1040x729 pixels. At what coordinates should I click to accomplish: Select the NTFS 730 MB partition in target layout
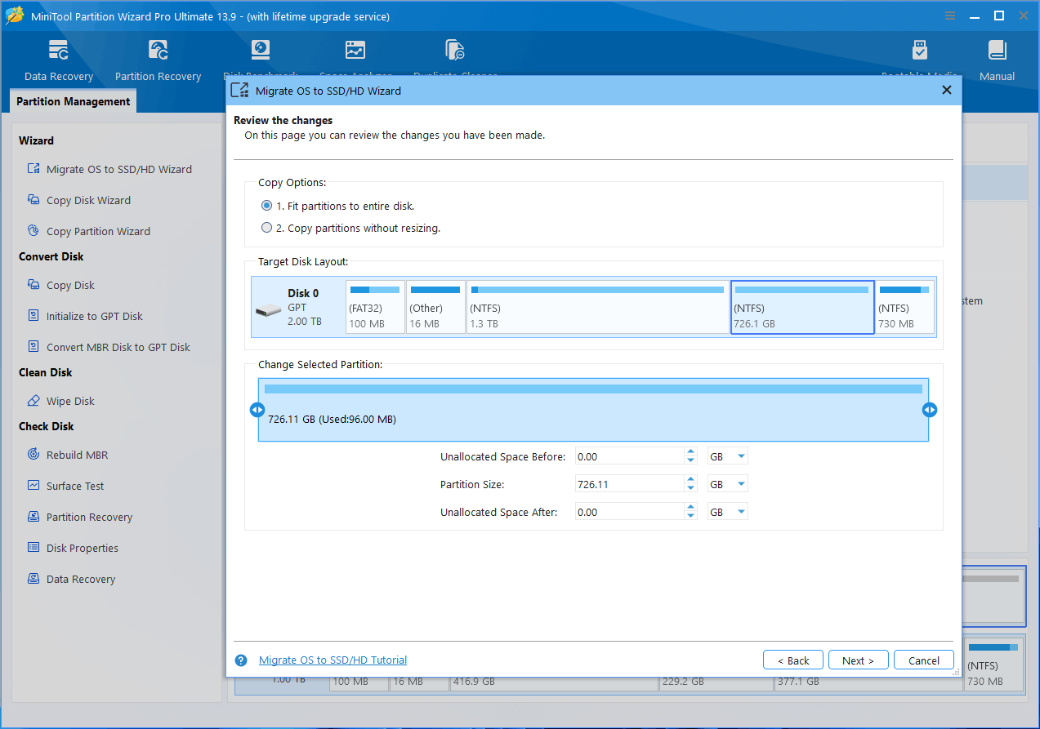point(905,307)
